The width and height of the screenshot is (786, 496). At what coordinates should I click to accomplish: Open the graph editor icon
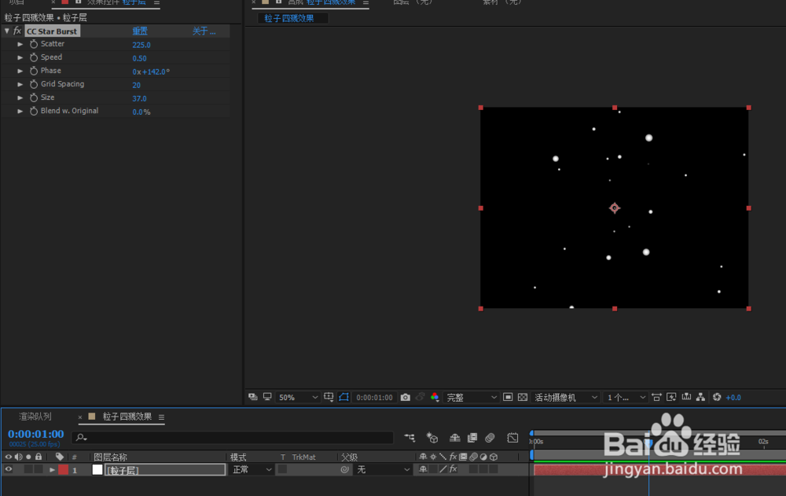tap(512, 437)
